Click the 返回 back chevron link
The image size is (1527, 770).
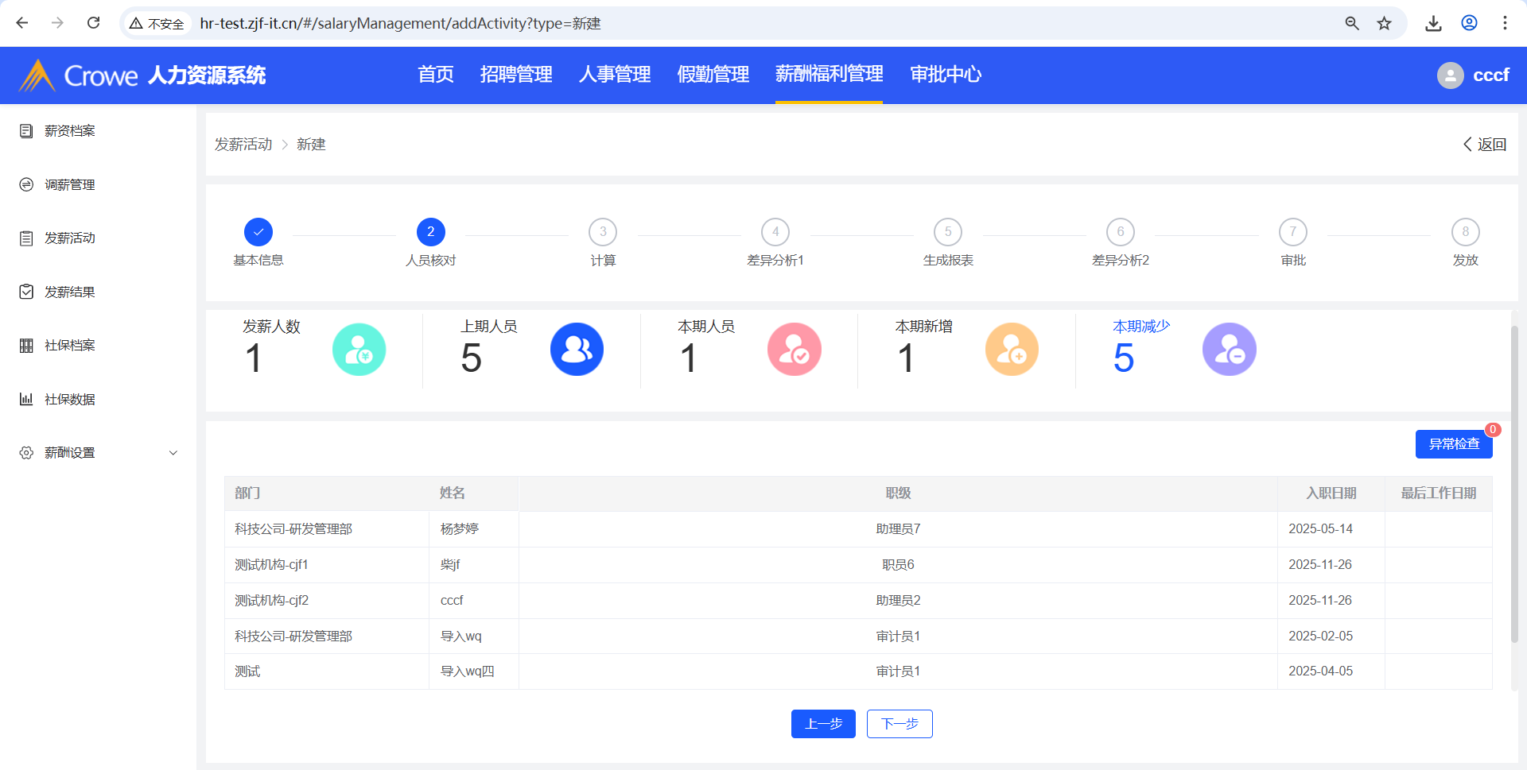(1484, 145)
